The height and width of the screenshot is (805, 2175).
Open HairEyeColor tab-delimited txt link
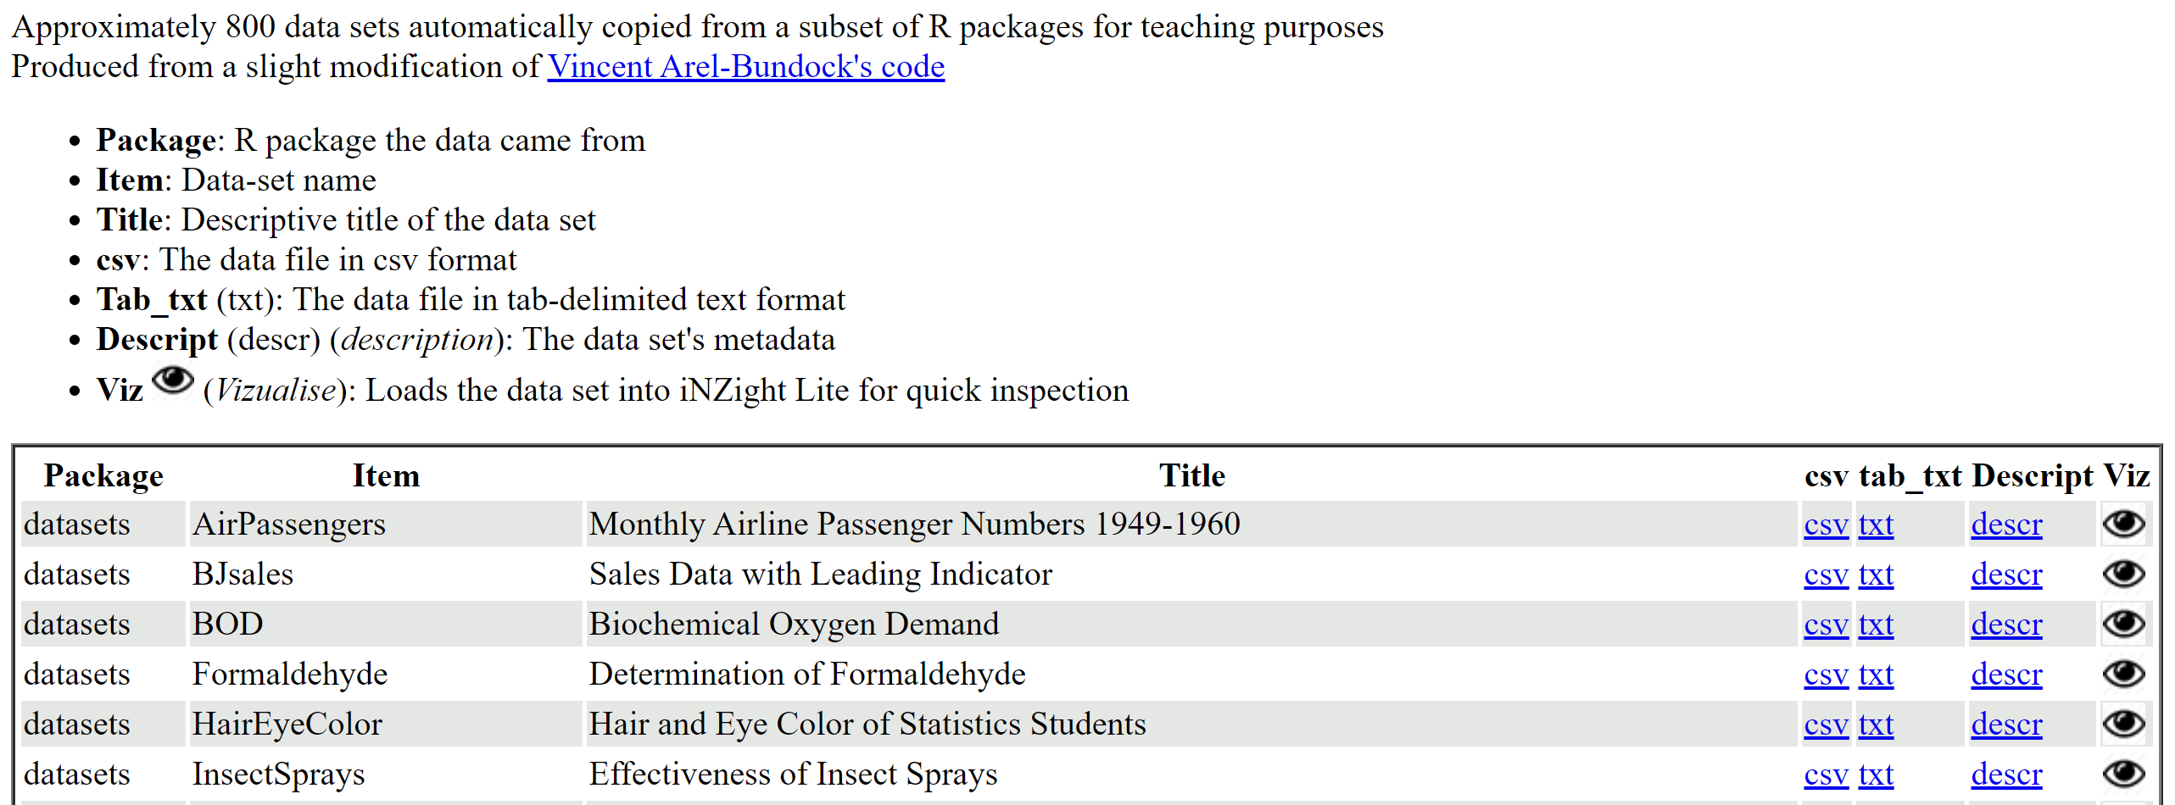tap(1876, 724)
